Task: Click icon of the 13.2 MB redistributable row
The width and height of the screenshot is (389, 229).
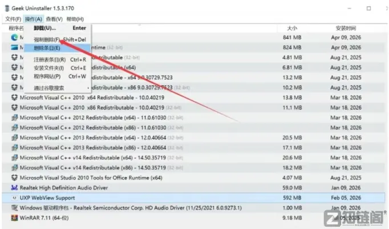Action: tap(14, 77)
